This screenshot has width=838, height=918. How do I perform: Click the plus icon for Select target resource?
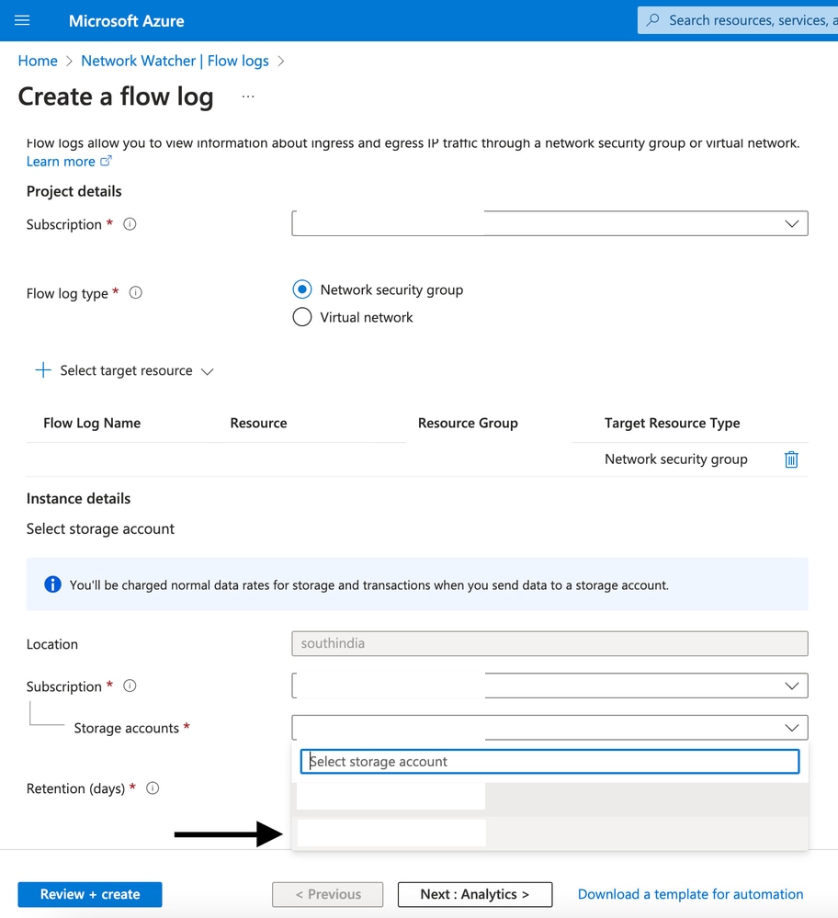coord(43,370)
